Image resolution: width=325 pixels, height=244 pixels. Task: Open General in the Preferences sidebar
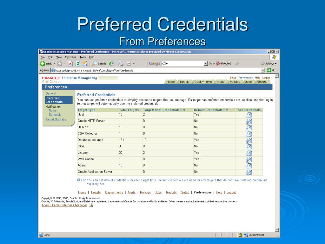[51, 94]
